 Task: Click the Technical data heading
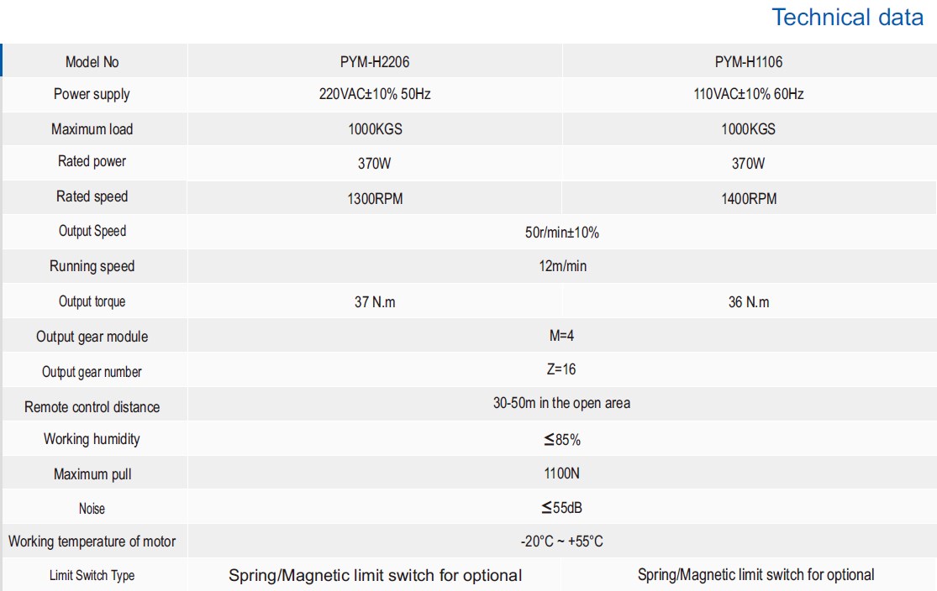coord(847,18)
